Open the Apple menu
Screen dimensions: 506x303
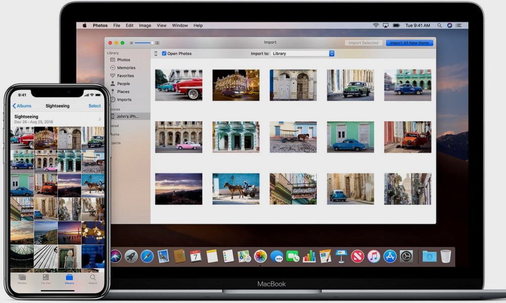point(85,25)
